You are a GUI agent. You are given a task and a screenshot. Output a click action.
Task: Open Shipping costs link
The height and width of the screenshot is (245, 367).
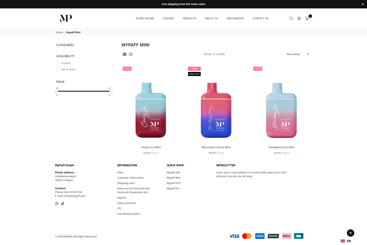point(126,183)
